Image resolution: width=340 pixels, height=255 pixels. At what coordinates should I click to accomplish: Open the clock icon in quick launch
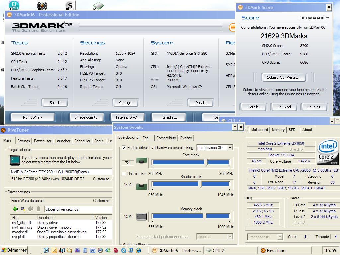pos(54,250)
